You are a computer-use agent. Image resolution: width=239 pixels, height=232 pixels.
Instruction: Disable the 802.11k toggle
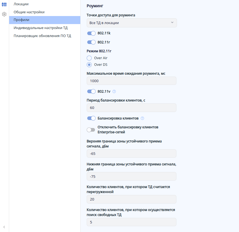tap(91, 33)
